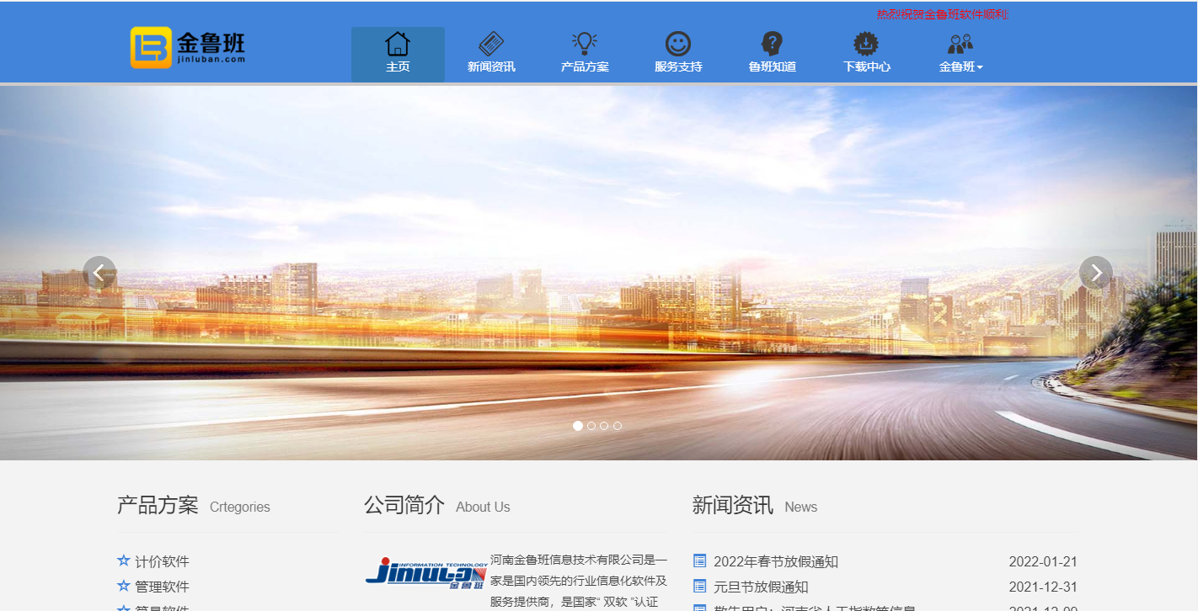This screenshot has width=1198, height=611.
Task: Select the third carousel indicator dot
Action: (x=604, y=426)
